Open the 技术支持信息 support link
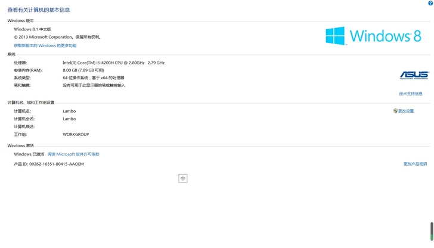Viewport: 434px width, 248px height. [411, 94]
